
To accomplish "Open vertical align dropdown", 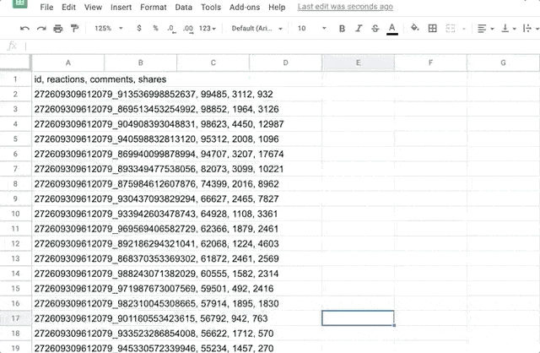I will click(509, 29).
